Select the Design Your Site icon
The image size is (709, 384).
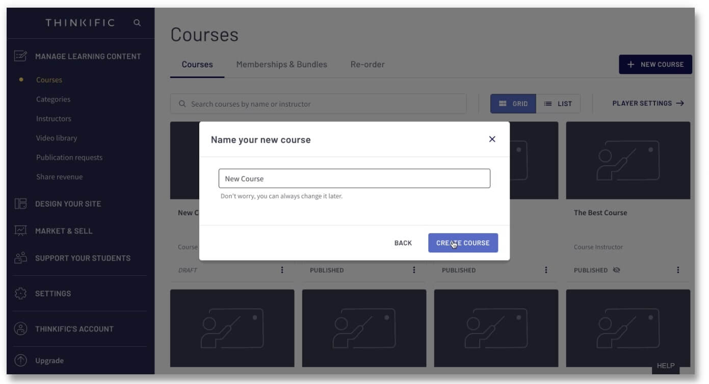[x=16, y=203]
